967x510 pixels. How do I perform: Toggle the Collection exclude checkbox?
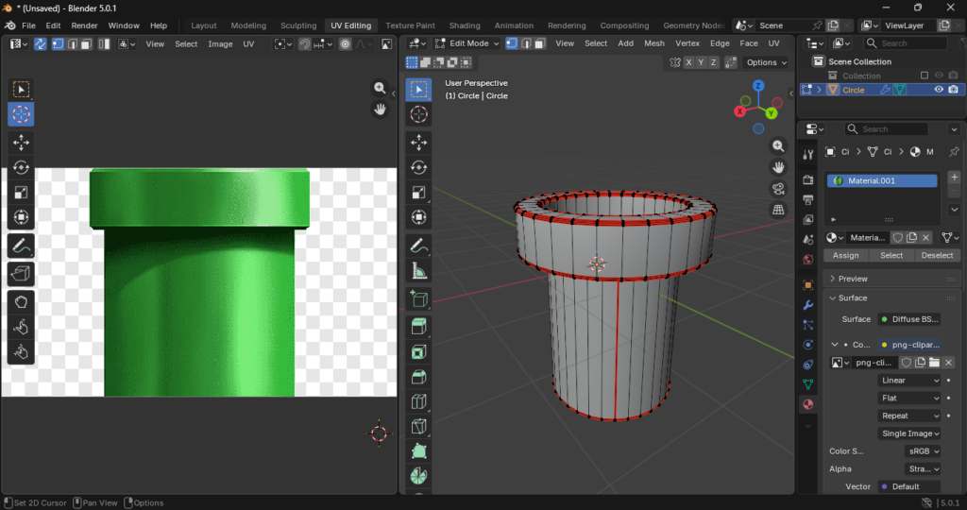tap(925, 76)
